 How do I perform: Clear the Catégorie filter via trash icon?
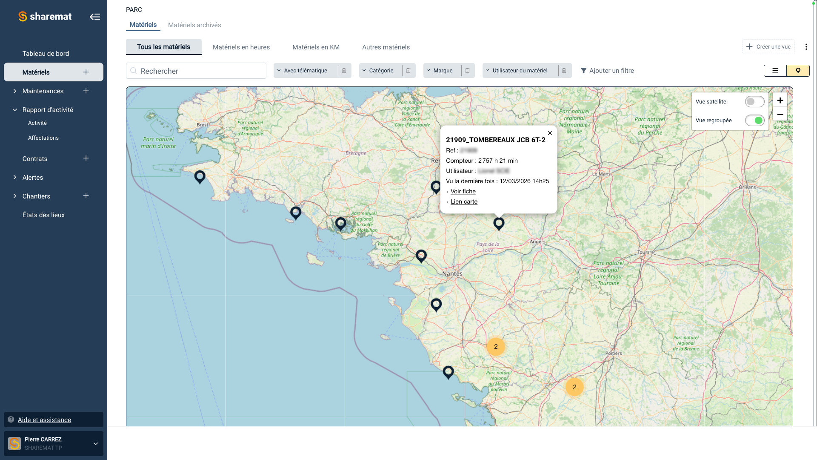[408, 70]
